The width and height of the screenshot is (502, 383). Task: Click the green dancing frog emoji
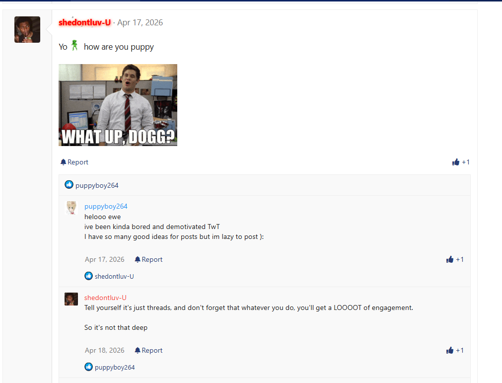[x=74, y=45]
